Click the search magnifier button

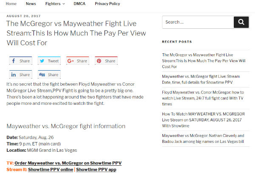241,22
